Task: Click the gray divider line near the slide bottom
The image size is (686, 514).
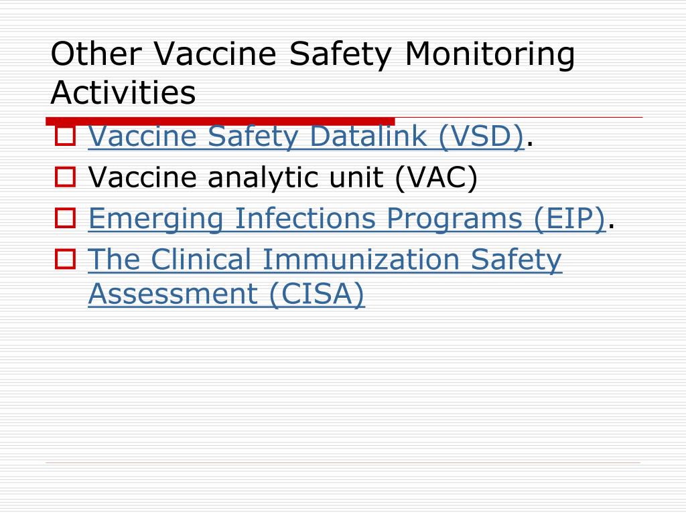Action: pos(343,462)
